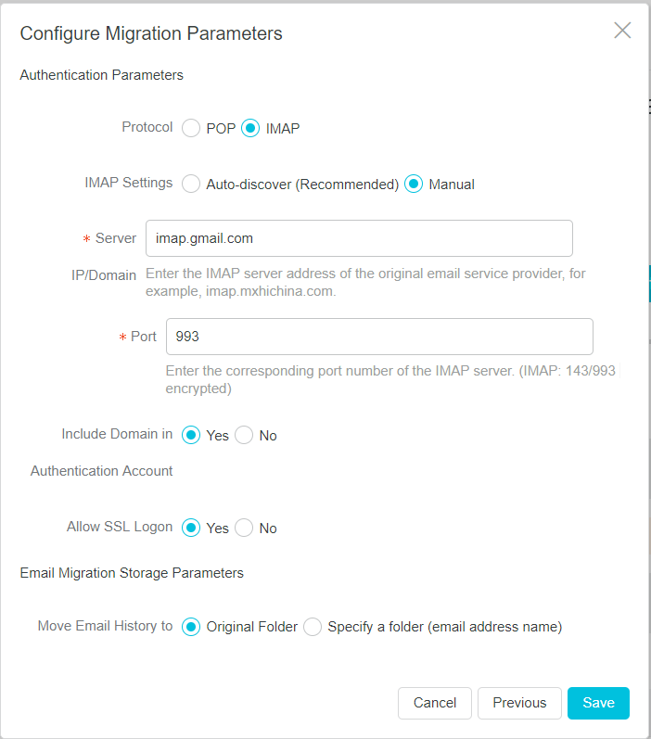651x739 pixels.
Task: Select Specify a folder option
Action: click(313, 628)
